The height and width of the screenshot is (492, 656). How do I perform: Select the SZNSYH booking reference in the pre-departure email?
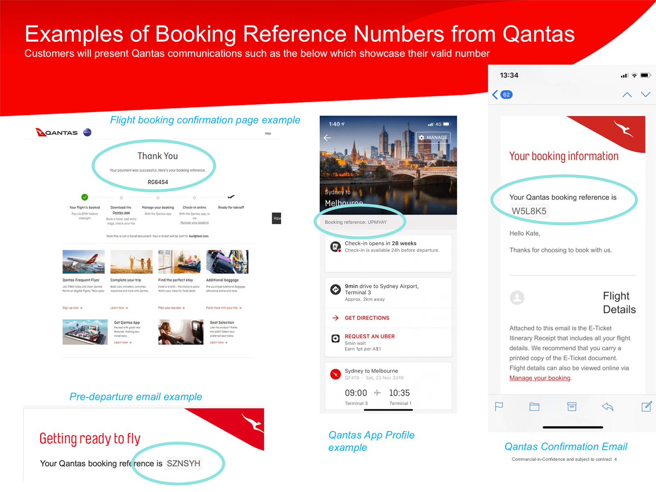point(184,463)
